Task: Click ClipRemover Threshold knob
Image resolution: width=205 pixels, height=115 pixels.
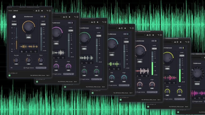Action: pyautogui.click(x=197, y=74)
